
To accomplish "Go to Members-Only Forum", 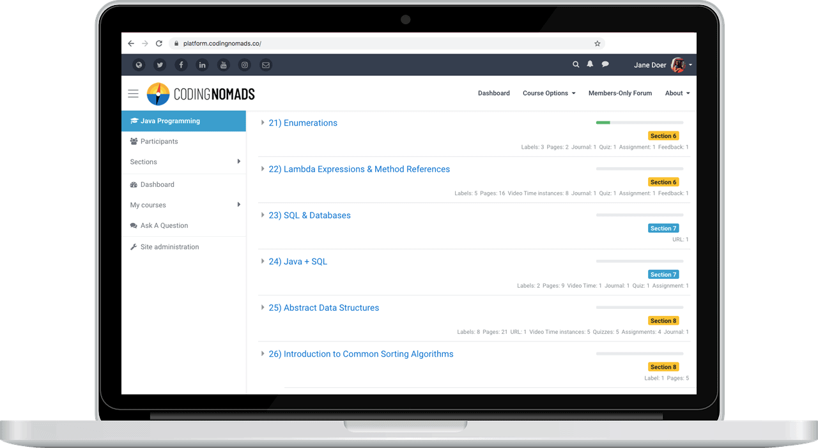I will coord(620,93).
